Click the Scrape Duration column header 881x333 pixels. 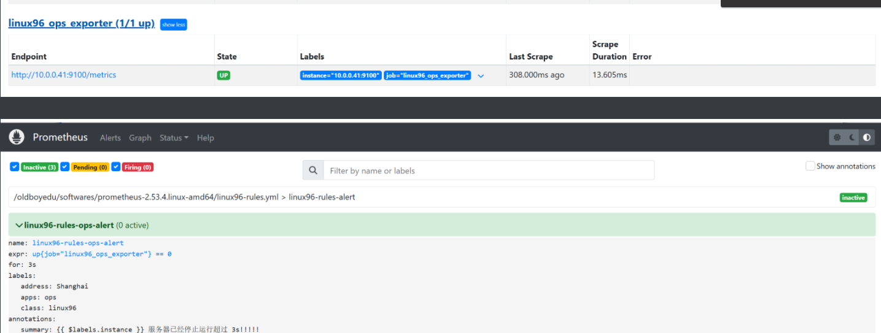609,50
